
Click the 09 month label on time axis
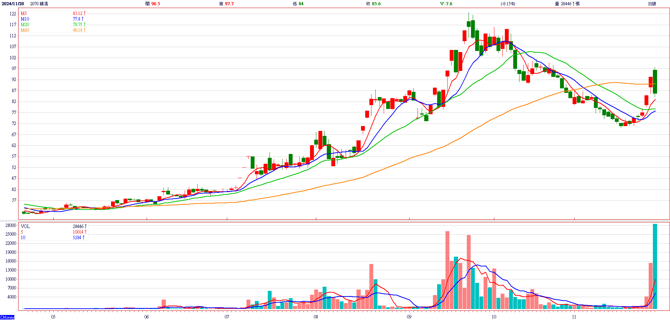[409, 317]
